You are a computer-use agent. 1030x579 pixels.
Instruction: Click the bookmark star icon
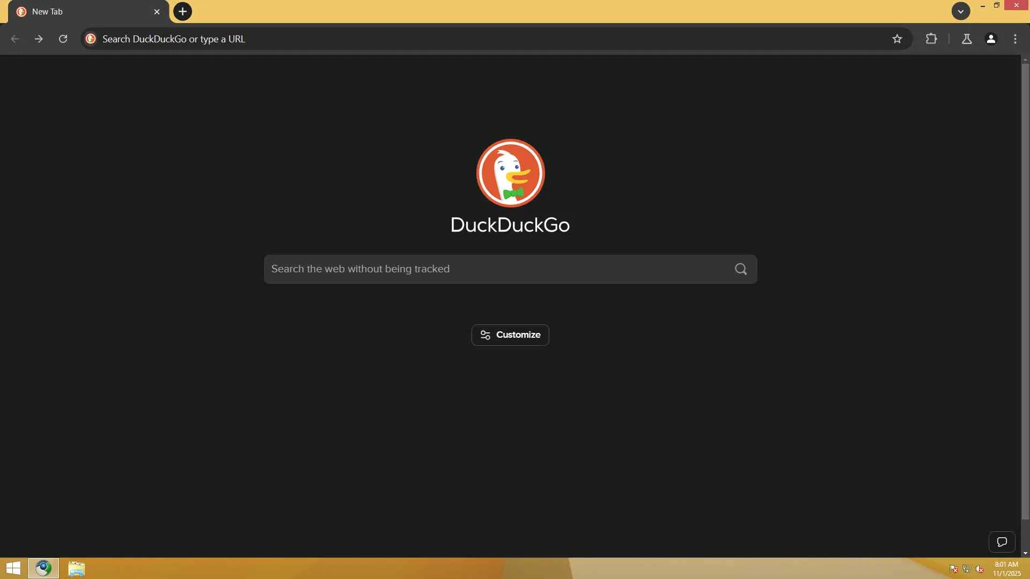897,39
